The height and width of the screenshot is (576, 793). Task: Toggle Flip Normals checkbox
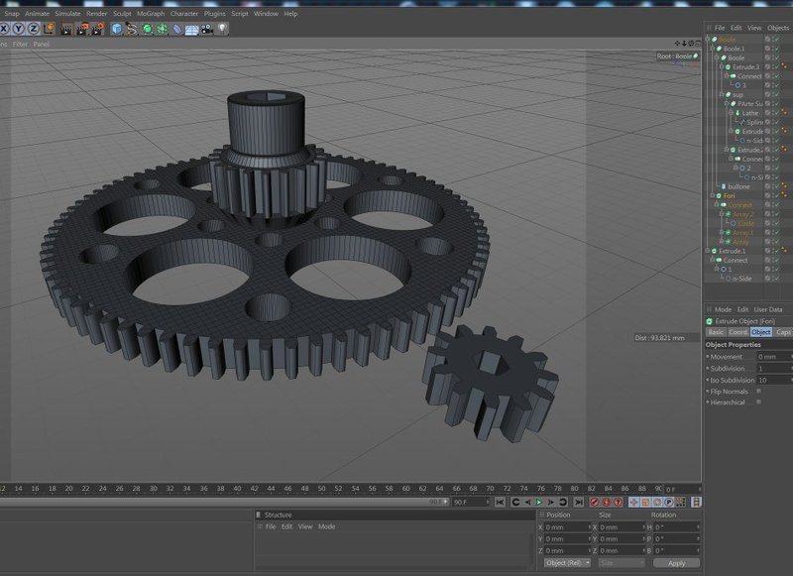[x=758, y=391]
